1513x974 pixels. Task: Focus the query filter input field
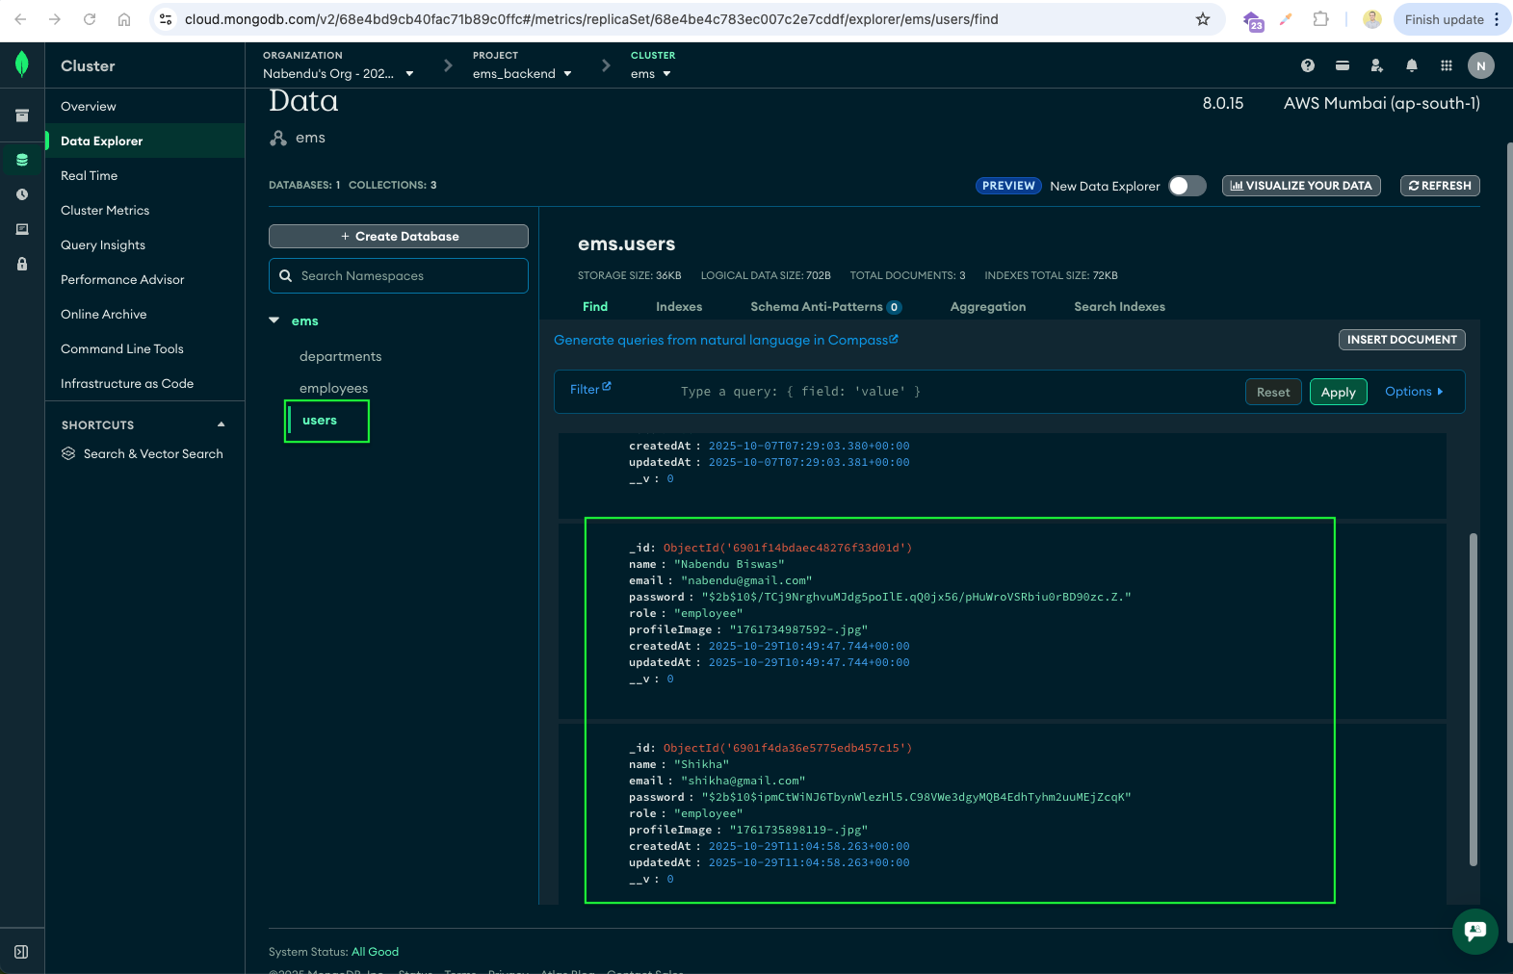[x=953, y=392]
